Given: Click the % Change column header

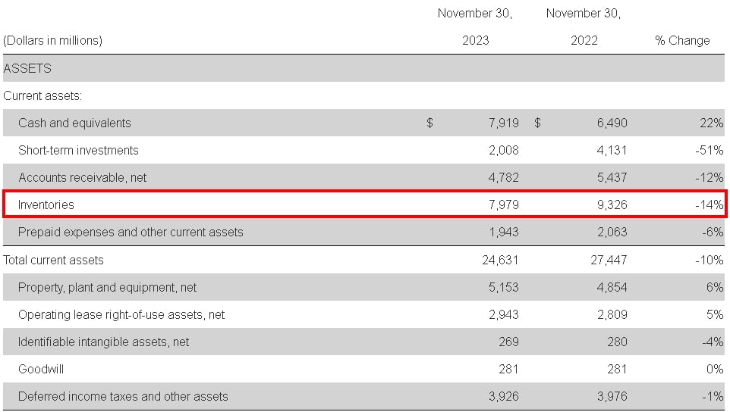Looking at the screenshot, I should 682,41.
